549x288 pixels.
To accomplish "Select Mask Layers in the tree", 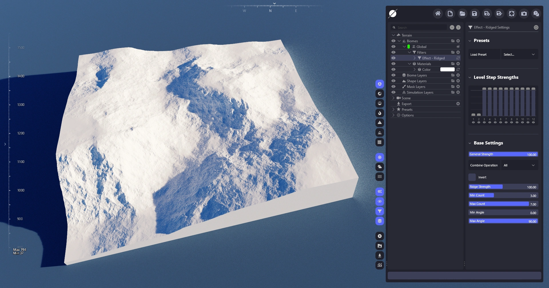I will 416,86.
